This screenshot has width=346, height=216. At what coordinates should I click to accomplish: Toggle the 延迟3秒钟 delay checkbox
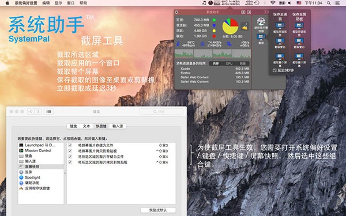[274, 70]
